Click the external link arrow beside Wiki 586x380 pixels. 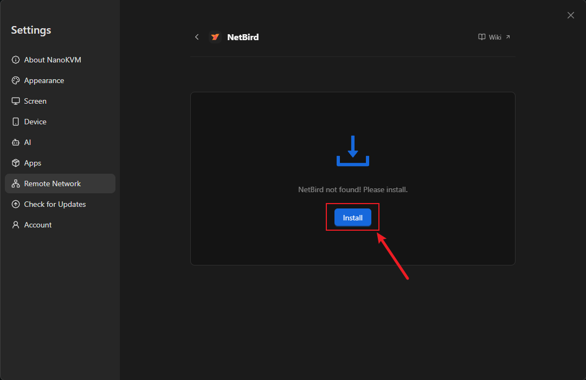tap(508, 37)
